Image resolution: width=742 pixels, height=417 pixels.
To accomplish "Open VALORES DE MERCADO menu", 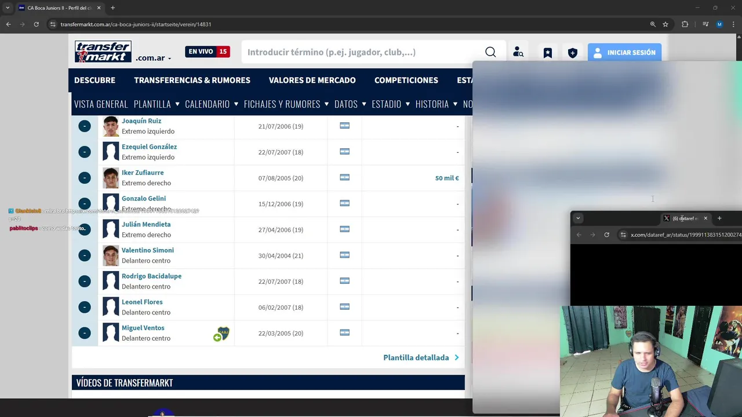I will 312,81.
